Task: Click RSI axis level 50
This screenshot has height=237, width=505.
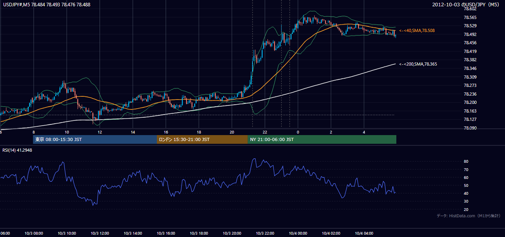Action: click(x=466, y=185)
